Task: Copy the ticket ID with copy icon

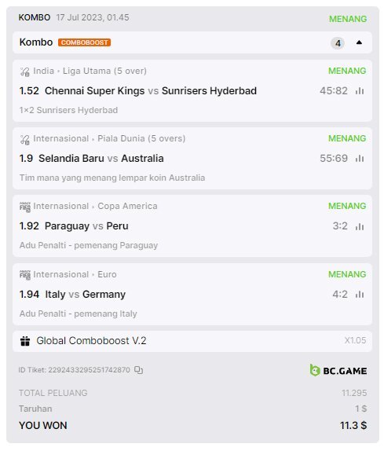Action: [x=139, y=370]
